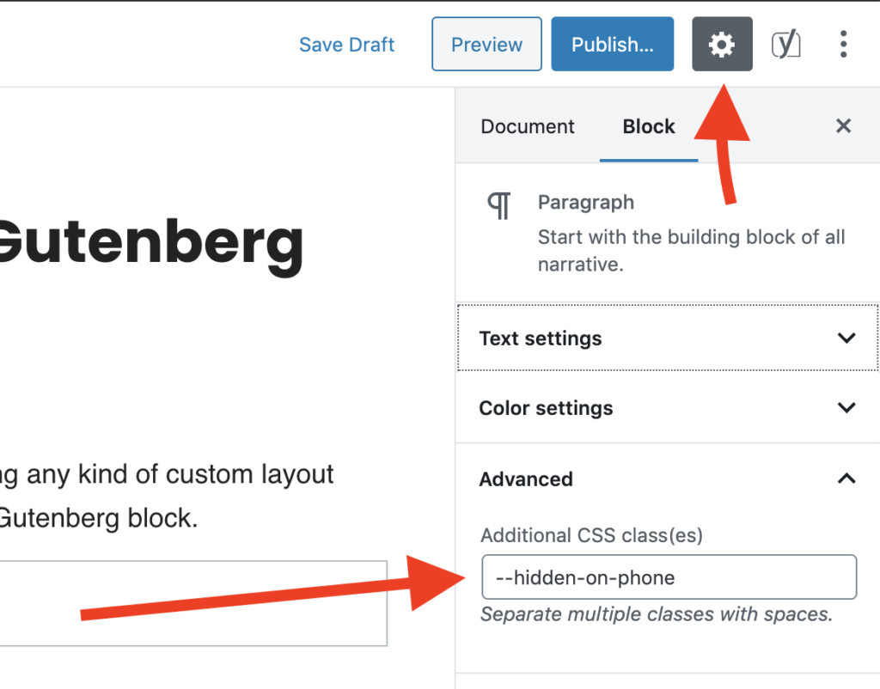The width and height of the screenshot is (880, 689).
Task: Click the Paragraph block name in the sidebar
Action: (586, 203)
